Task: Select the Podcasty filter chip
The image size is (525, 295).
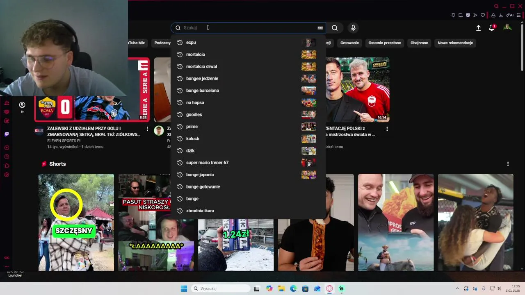Action: coord(162,43)
